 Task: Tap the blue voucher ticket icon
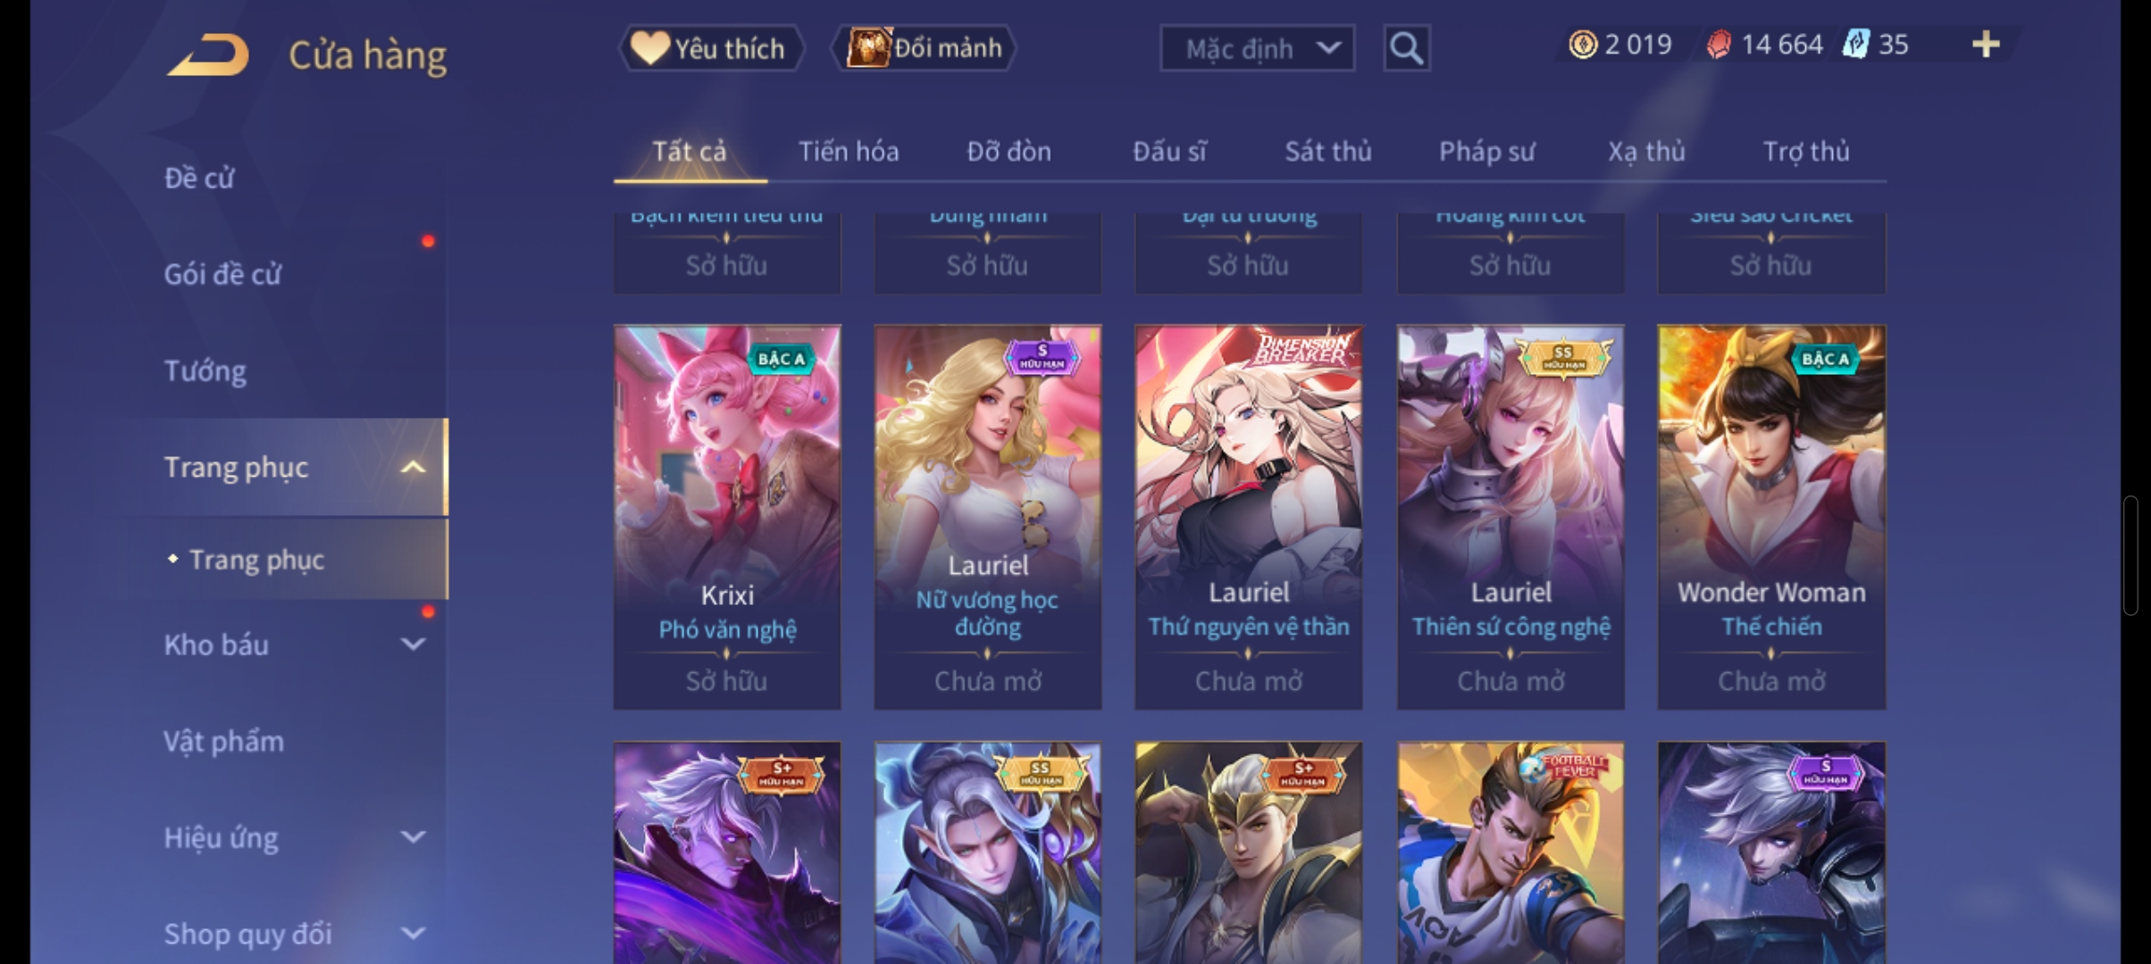[x=1856, y=45]
